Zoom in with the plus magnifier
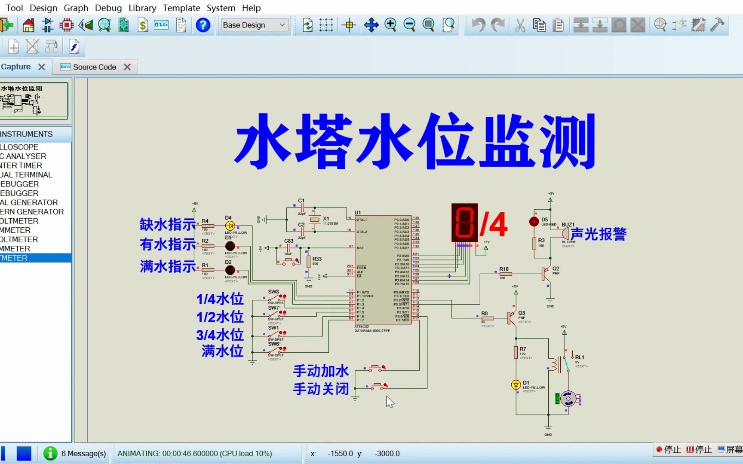The height and width of the screenshot is (464, 743). pos(390,25)
